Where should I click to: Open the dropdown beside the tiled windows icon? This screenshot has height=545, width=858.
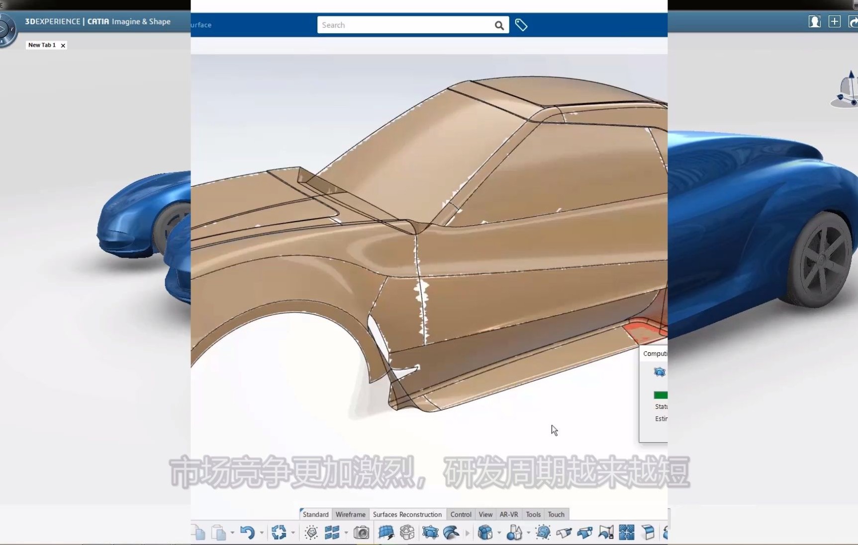(346, 533)
